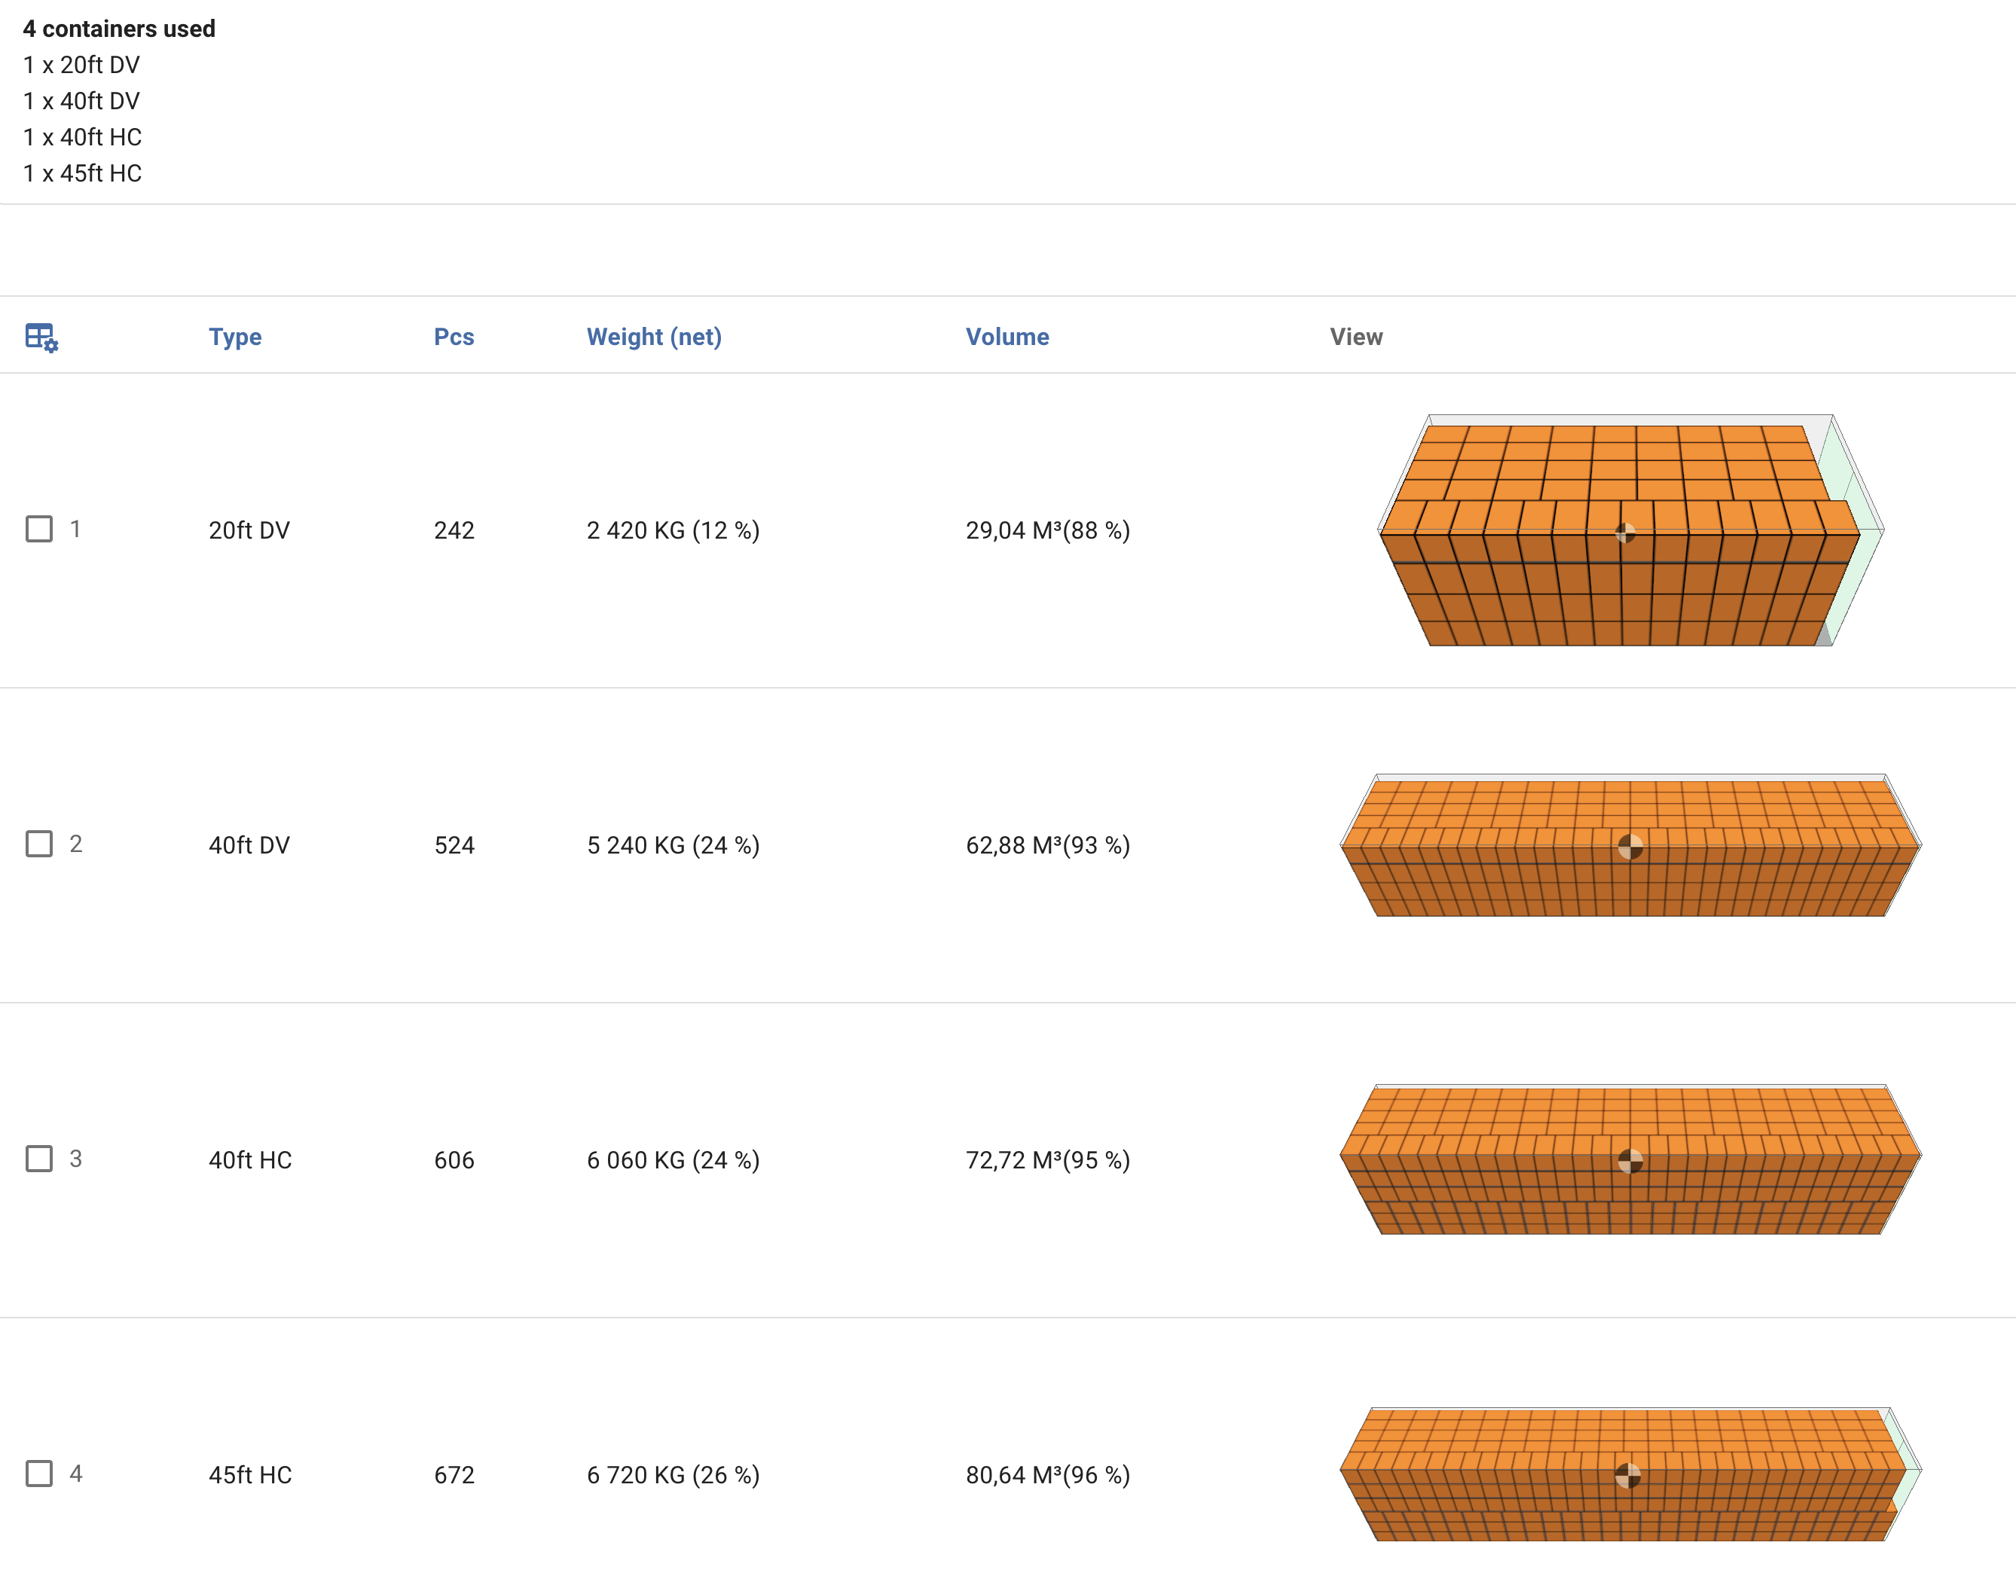This screenshot has width=2016, height=1579.
Task: Click the View column header
Action: pos(1356,337)
